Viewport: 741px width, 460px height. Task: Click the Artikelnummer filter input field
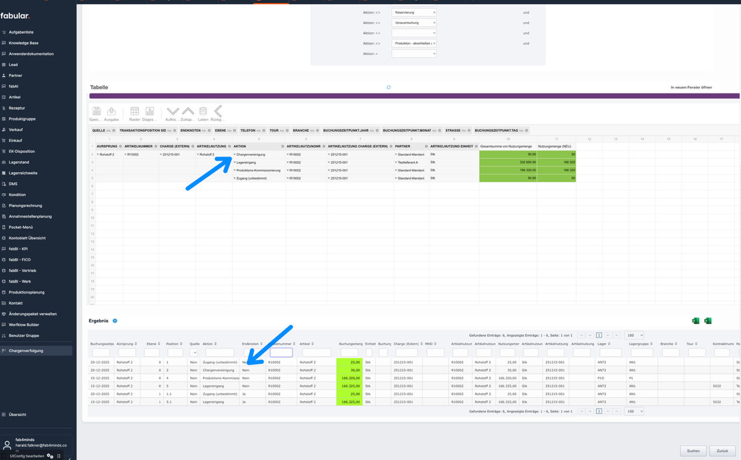click(281, 353)
